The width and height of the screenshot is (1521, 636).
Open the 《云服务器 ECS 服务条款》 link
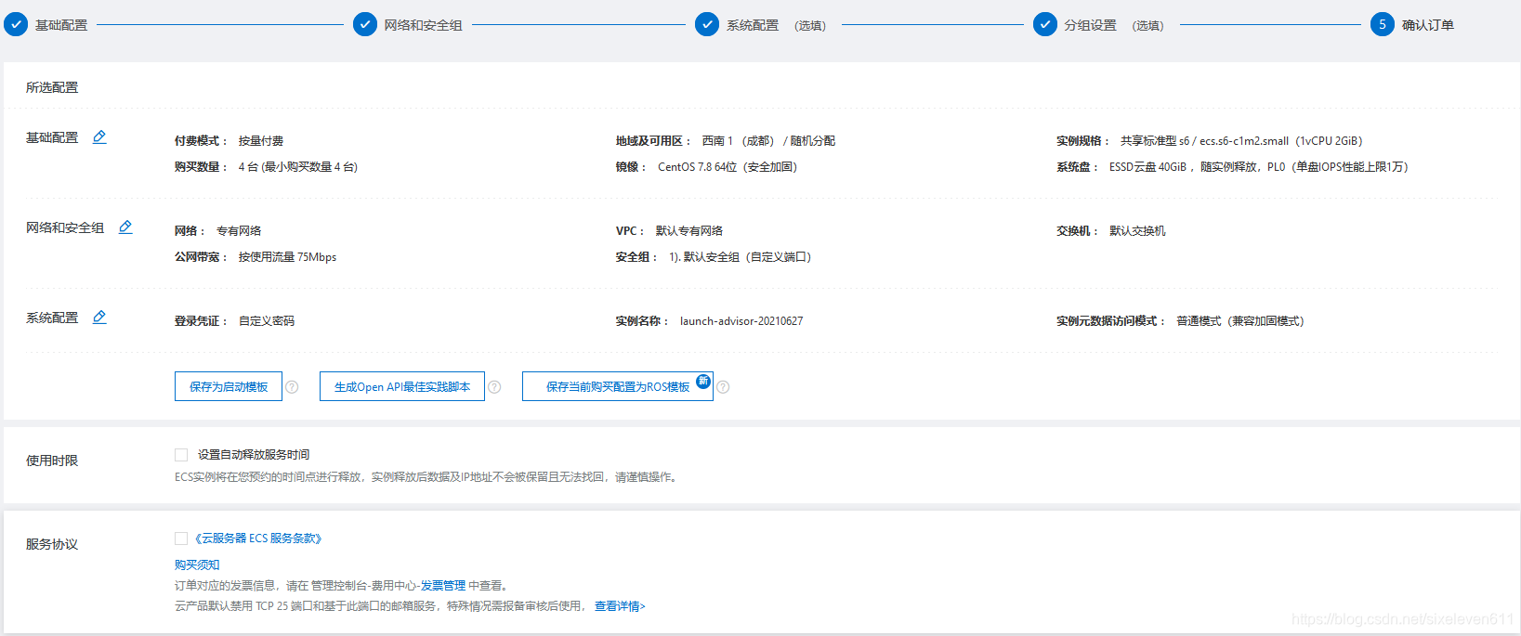coord(258,539)
